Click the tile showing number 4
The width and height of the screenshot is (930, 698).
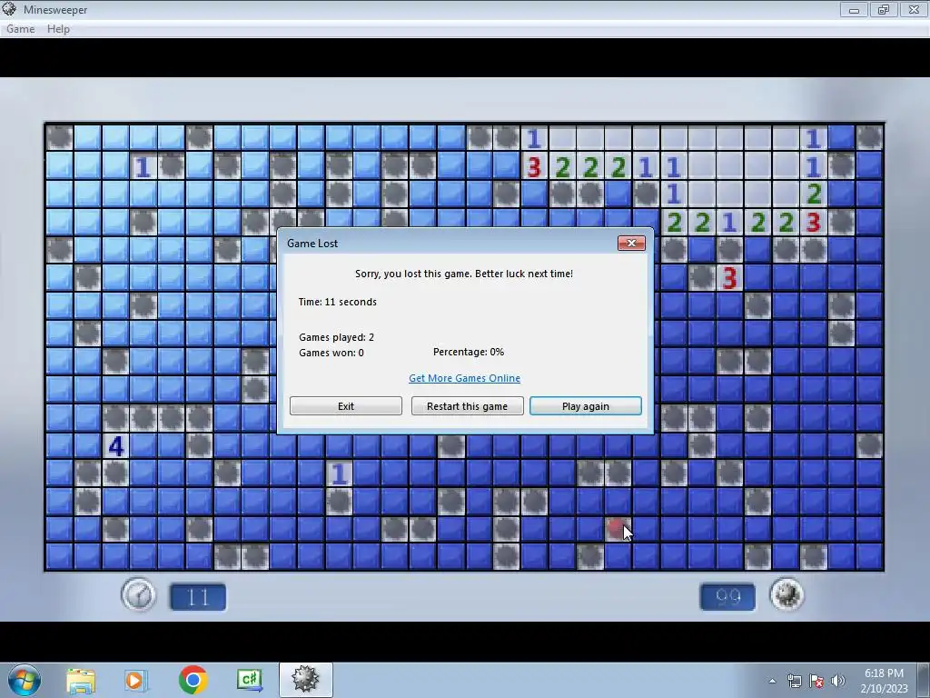tap(115, 445)
